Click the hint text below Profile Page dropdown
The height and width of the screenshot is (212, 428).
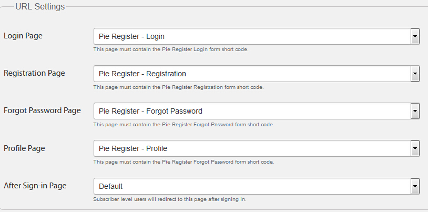[x=184, y=161]
